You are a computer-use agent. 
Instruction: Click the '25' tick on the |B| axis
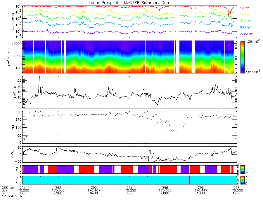point(20,80)
